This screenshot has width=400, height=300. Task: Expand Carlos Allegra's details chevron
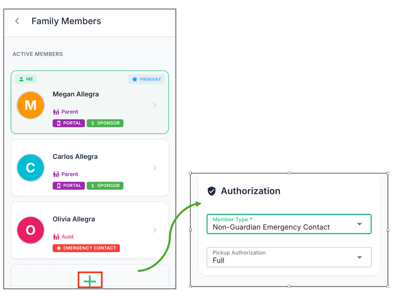(155, 168)
